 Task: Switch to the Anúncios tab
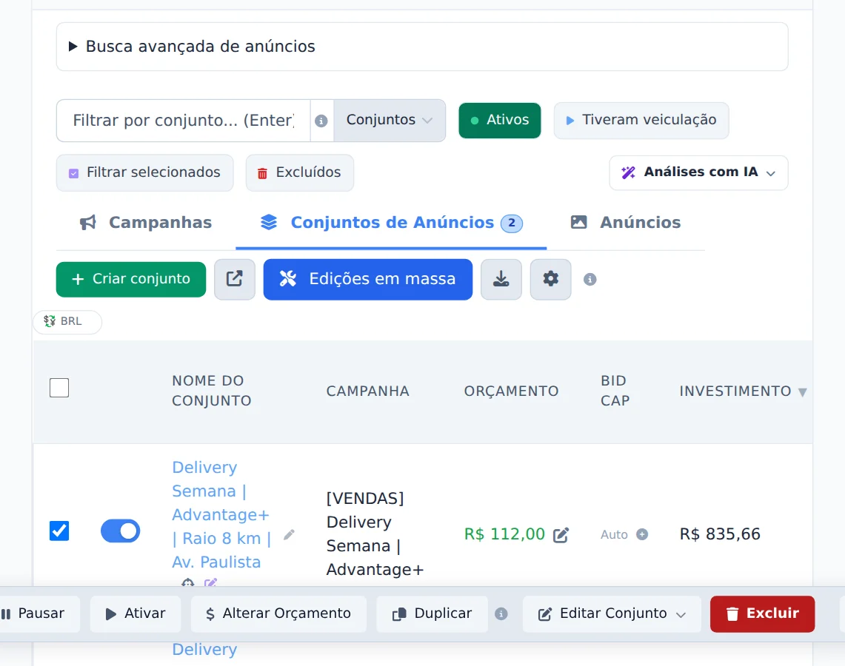pos(625,222)
